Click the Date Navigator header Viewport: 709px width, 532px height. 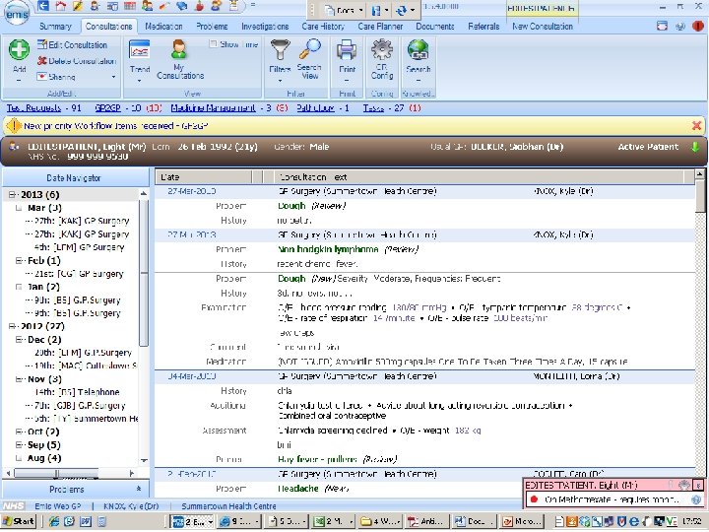coord(75,177)
